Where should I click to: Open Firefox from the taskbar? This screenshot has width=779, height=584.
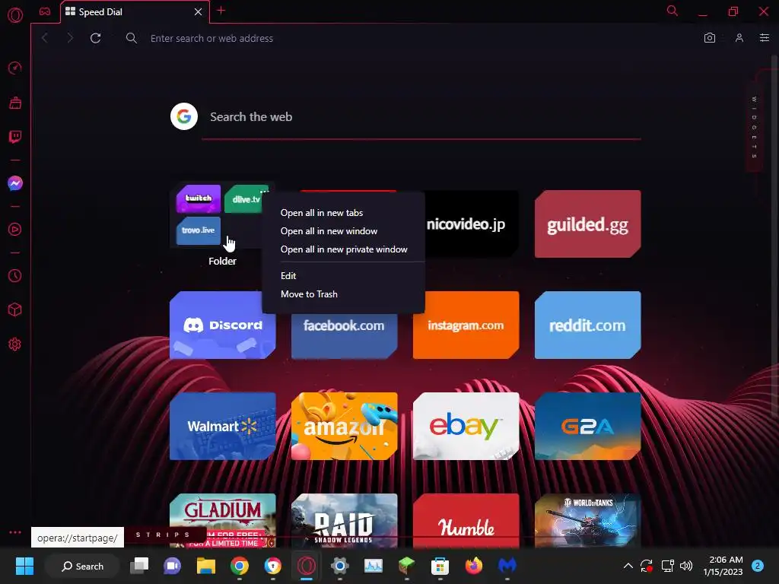click(x=473, y=566)
